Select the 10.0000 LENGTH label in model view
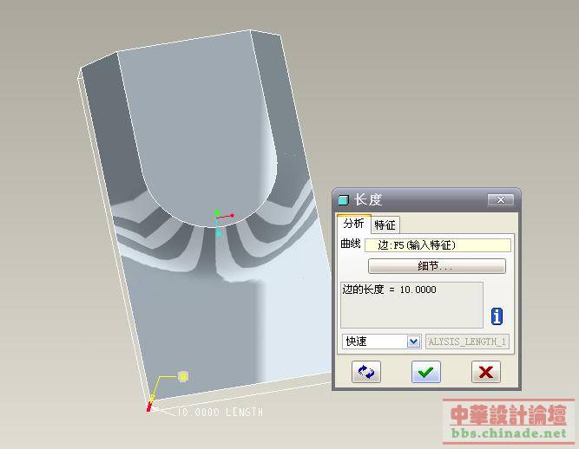Image resolution: width=579 pixels, height=449 pixels. coord(220,412)
